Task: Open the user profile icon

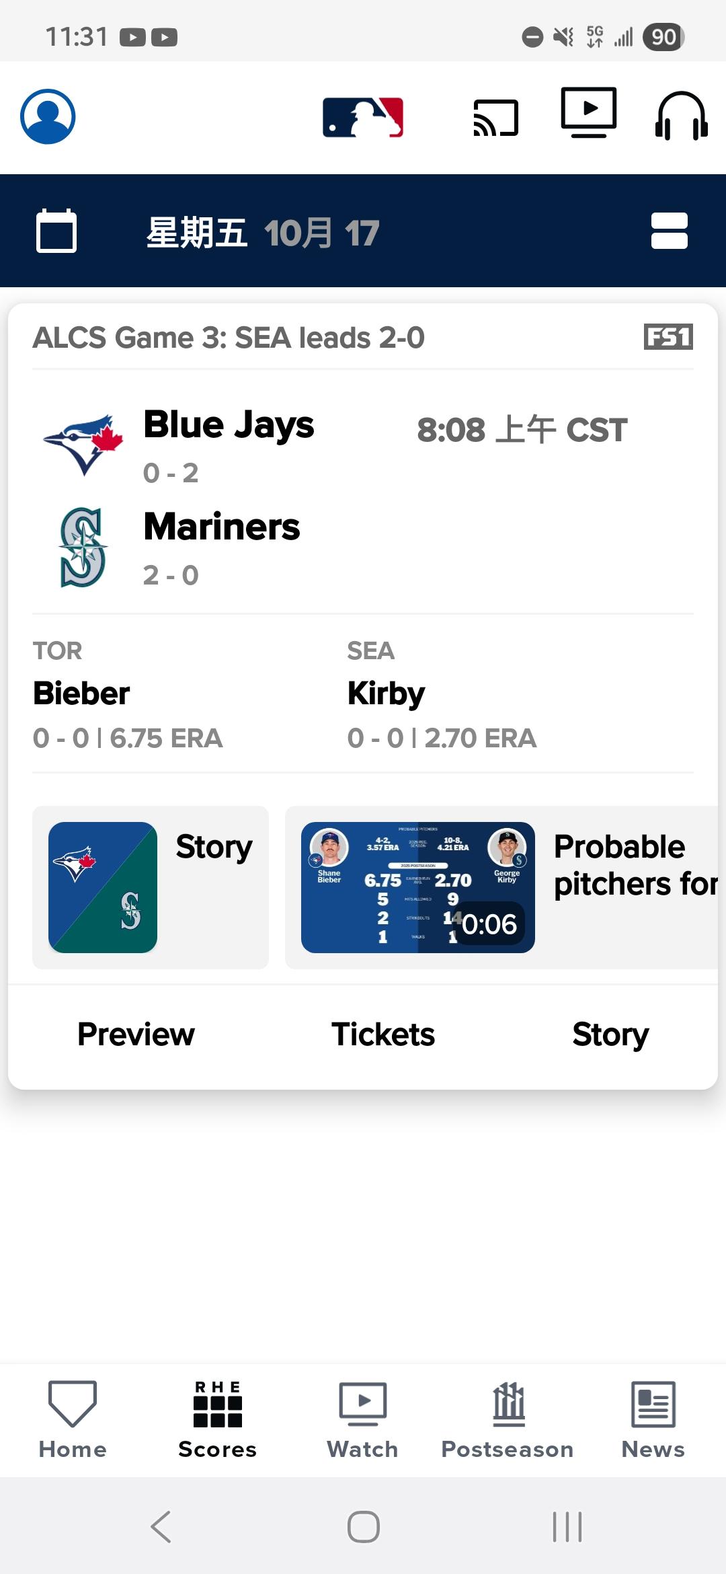Action: click(48, 116)
